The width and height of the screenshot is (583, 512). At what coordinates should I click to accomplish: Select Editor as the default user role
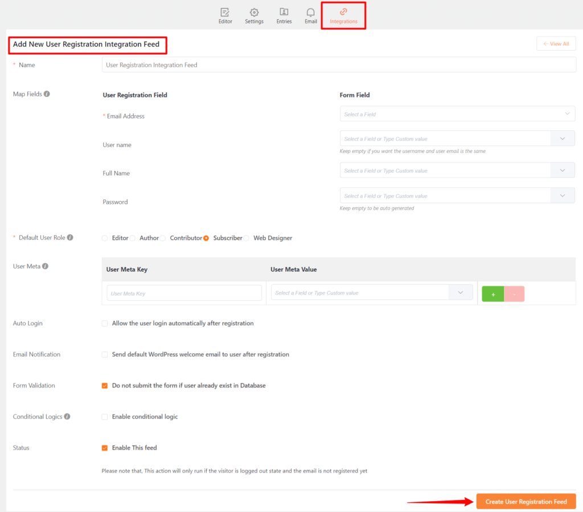(x=106, y=237)
